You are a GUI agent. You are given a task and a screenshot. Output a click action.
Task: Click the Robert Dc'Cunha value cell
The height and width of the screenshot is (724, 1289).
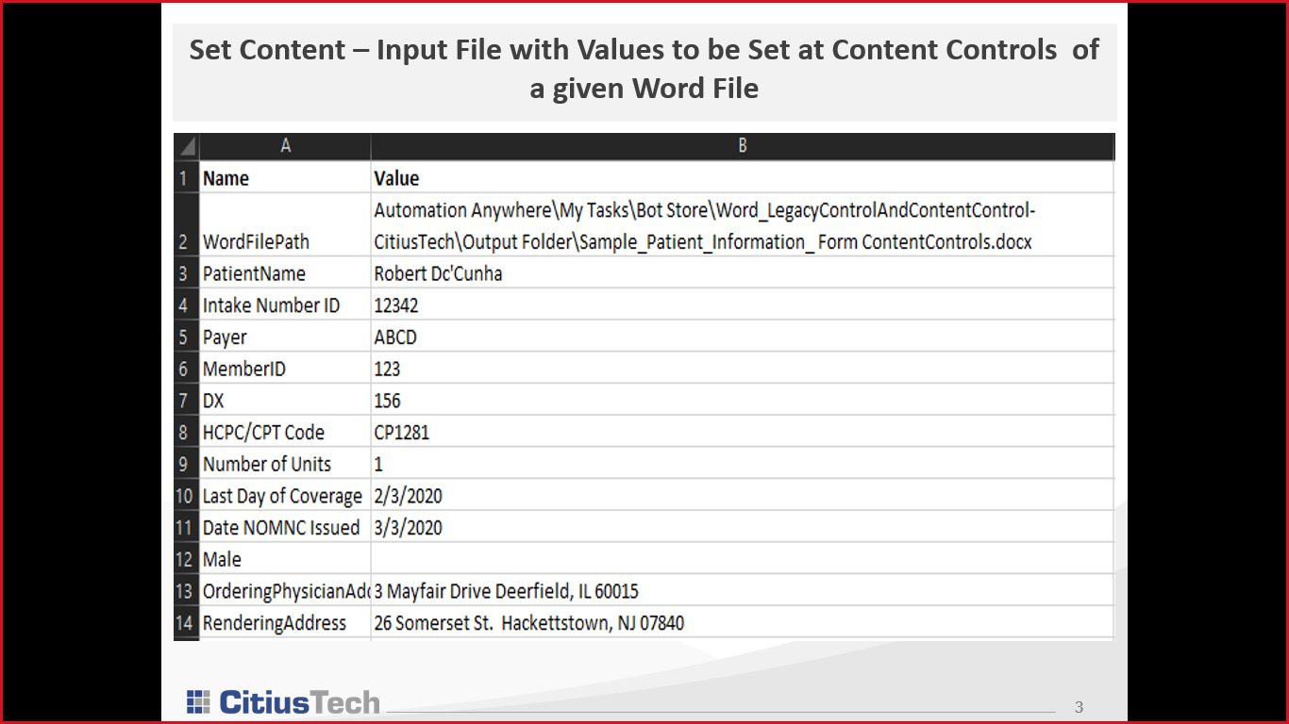tap(742, 274)
